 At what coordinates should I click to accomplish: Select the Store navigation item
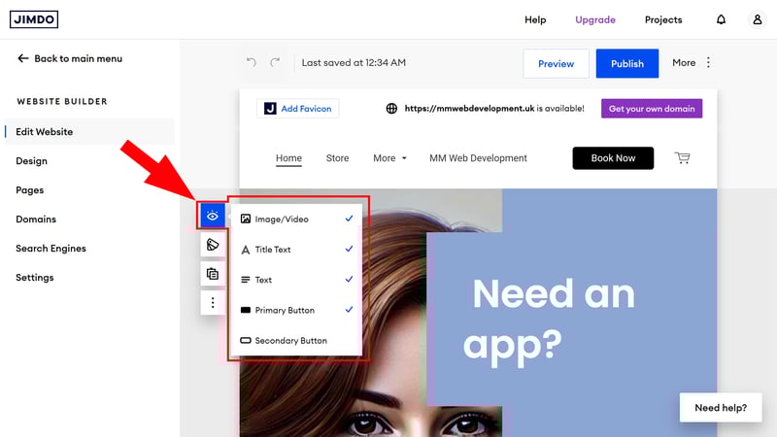[x=337, y=158]
